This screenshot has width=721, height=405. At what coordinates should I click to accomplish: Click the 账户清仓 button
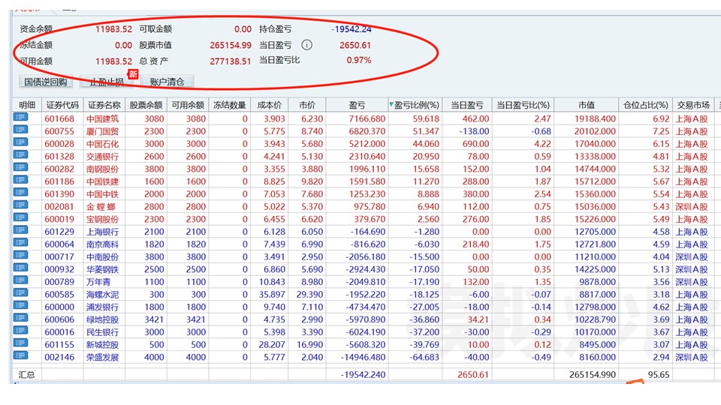coord(167,82)
